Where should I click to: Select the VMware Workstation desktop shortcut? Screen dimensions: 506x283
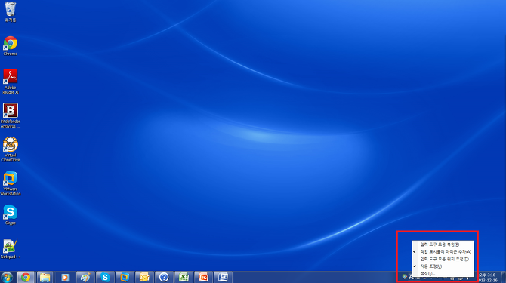coord(11,183)
